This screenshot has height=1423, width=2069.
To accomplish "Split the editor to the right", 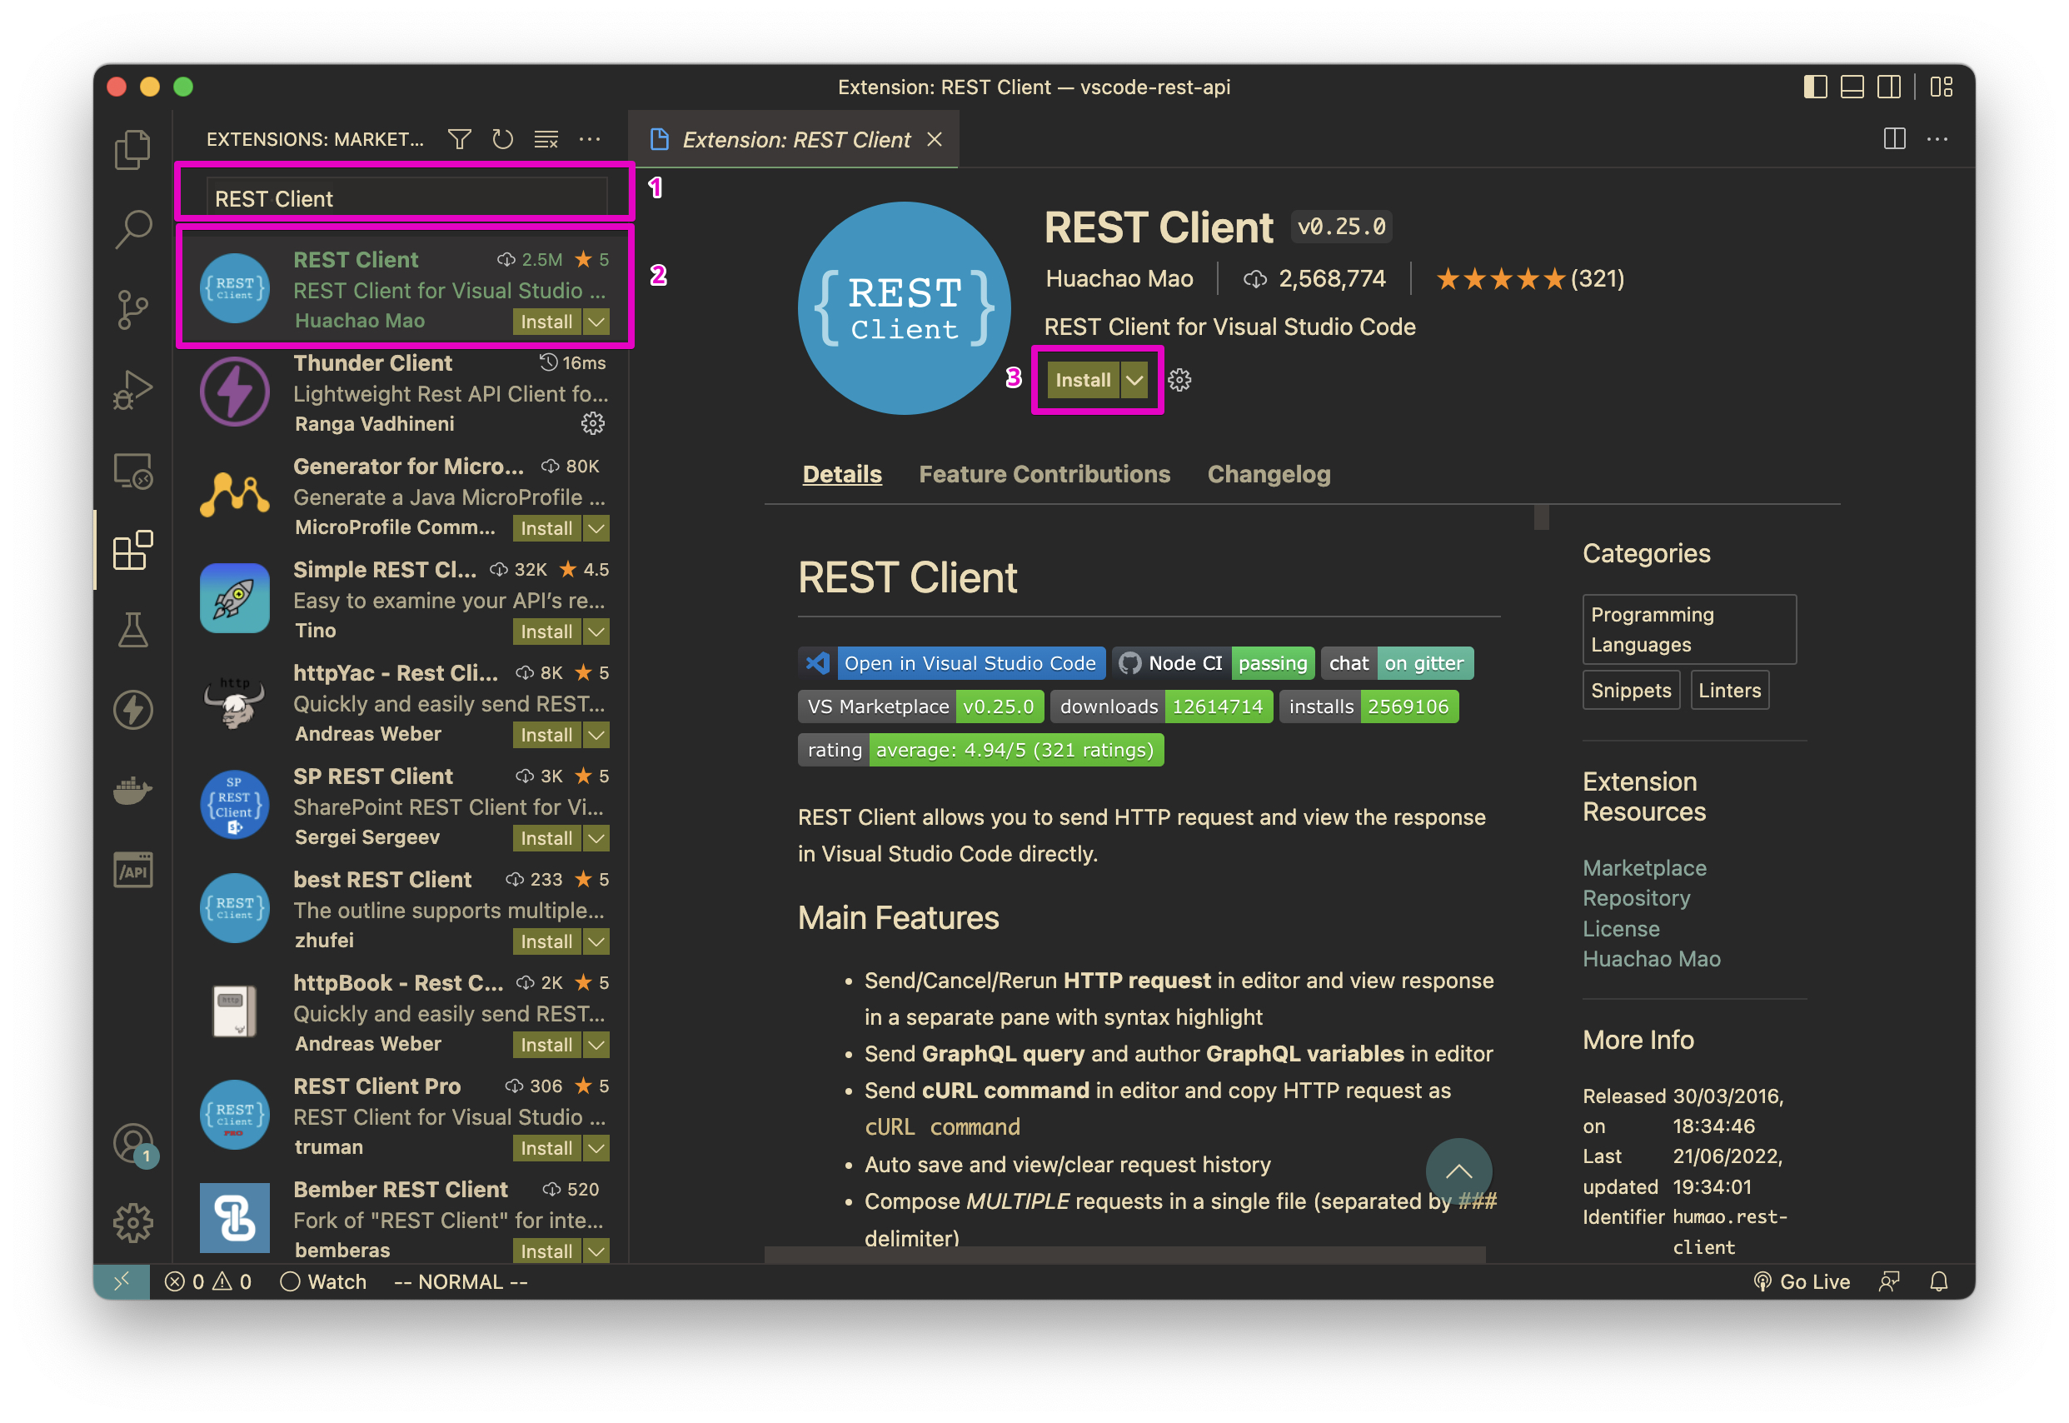I will pos(1894,139).
